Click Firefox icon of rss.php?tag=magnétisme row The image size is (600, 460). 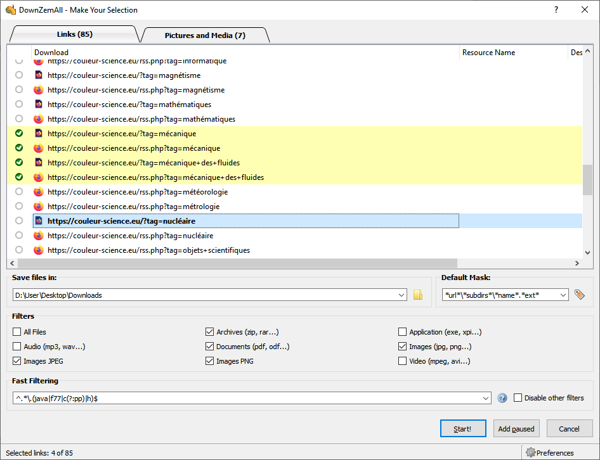click(39, 89)
